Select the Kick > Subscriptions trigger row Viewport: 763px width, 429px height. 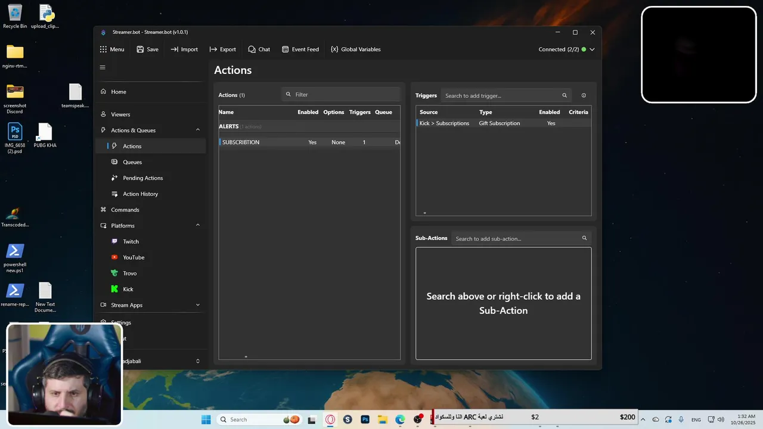pos(504,123)
